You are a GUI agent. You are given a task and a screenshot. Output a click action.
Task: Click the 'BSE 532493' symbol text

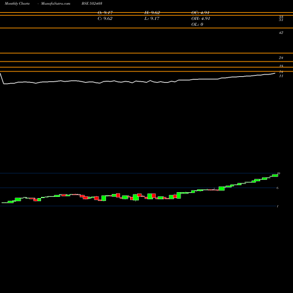92,4
